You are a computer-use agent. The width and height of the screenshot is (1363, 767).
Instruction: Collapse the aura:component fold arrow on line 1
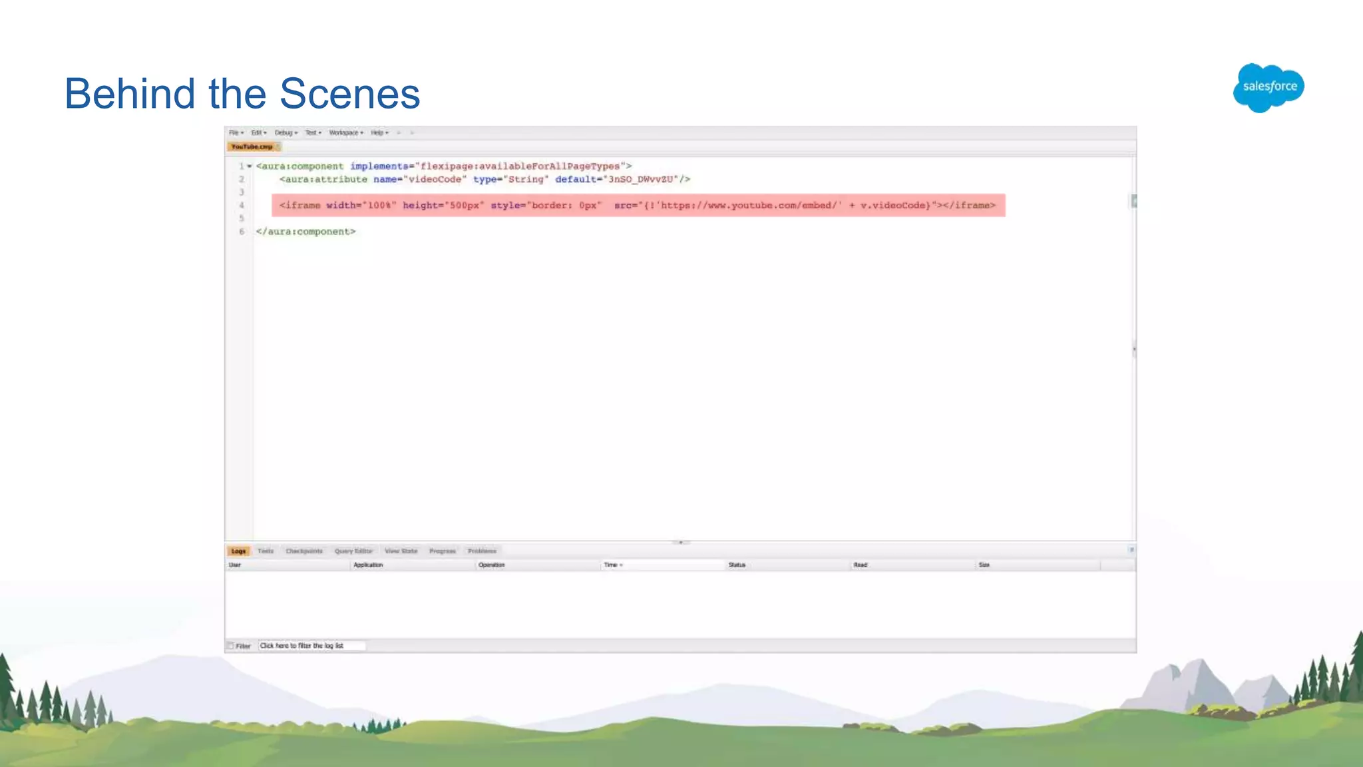(x=250, y=166)
